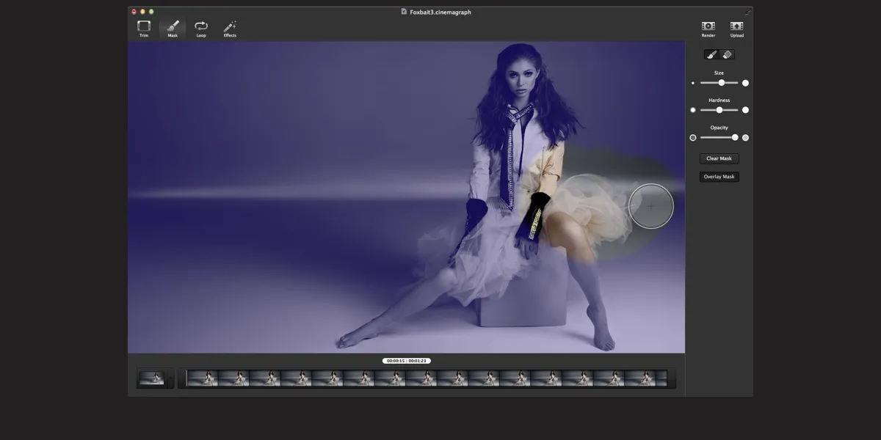Choose the eraser mask mode

[727, 54]
